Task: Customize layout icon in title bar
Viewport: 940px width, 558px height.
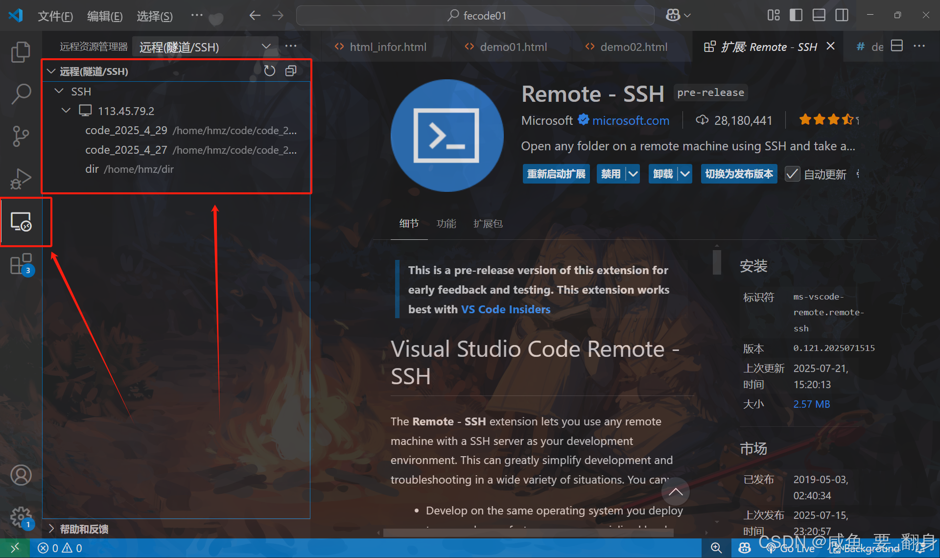Action: tap(774, 15)
